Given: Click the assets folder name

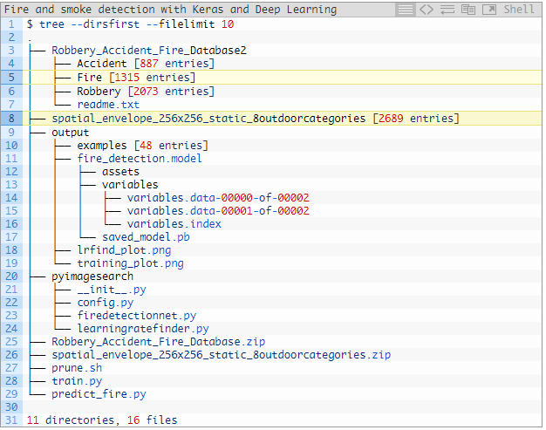Looking at the screenshot, I should [x=120, y=172].
